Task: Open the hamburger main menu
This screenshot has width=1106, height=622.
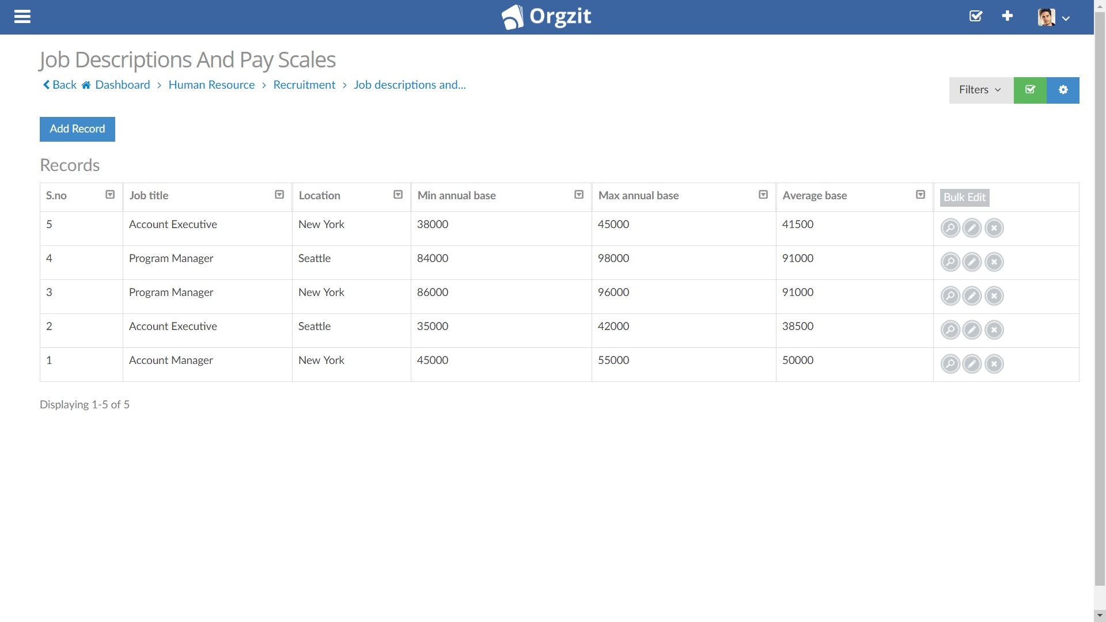Action: (x=22, y=17)
